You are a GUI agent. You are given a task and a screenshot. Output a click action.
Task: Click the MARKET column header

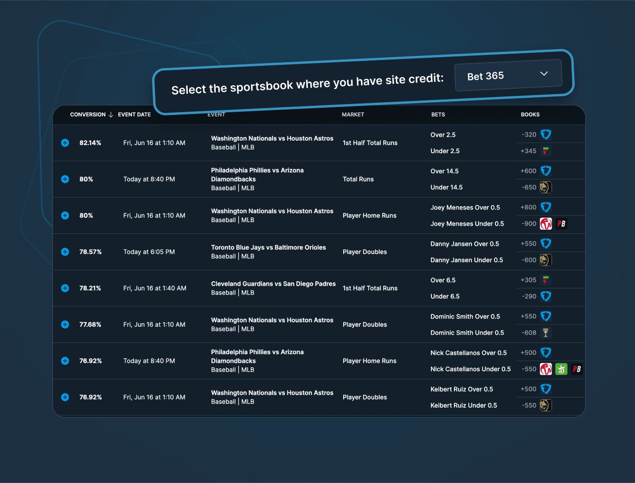pyautogui.click(x=353, y=114)
